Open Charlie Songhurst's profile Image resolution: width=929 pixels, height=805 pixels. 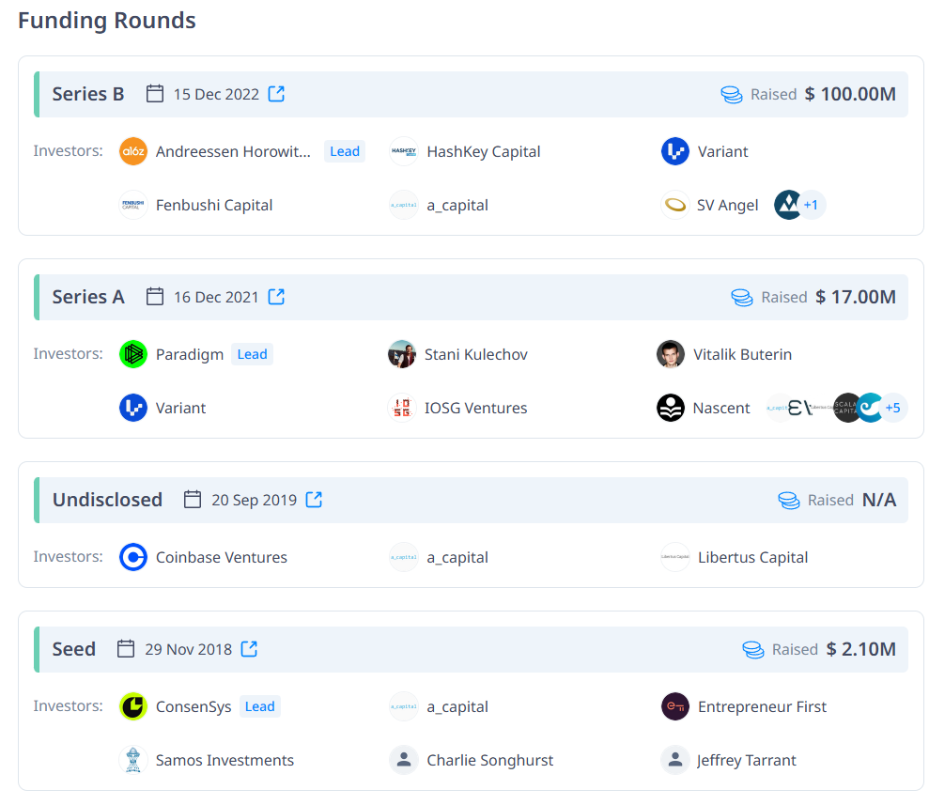490,760
